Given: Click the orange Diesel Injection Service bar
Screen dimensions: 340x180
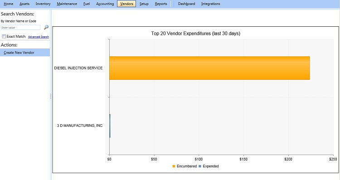Looking at the screenshot, I should [209, 68].
